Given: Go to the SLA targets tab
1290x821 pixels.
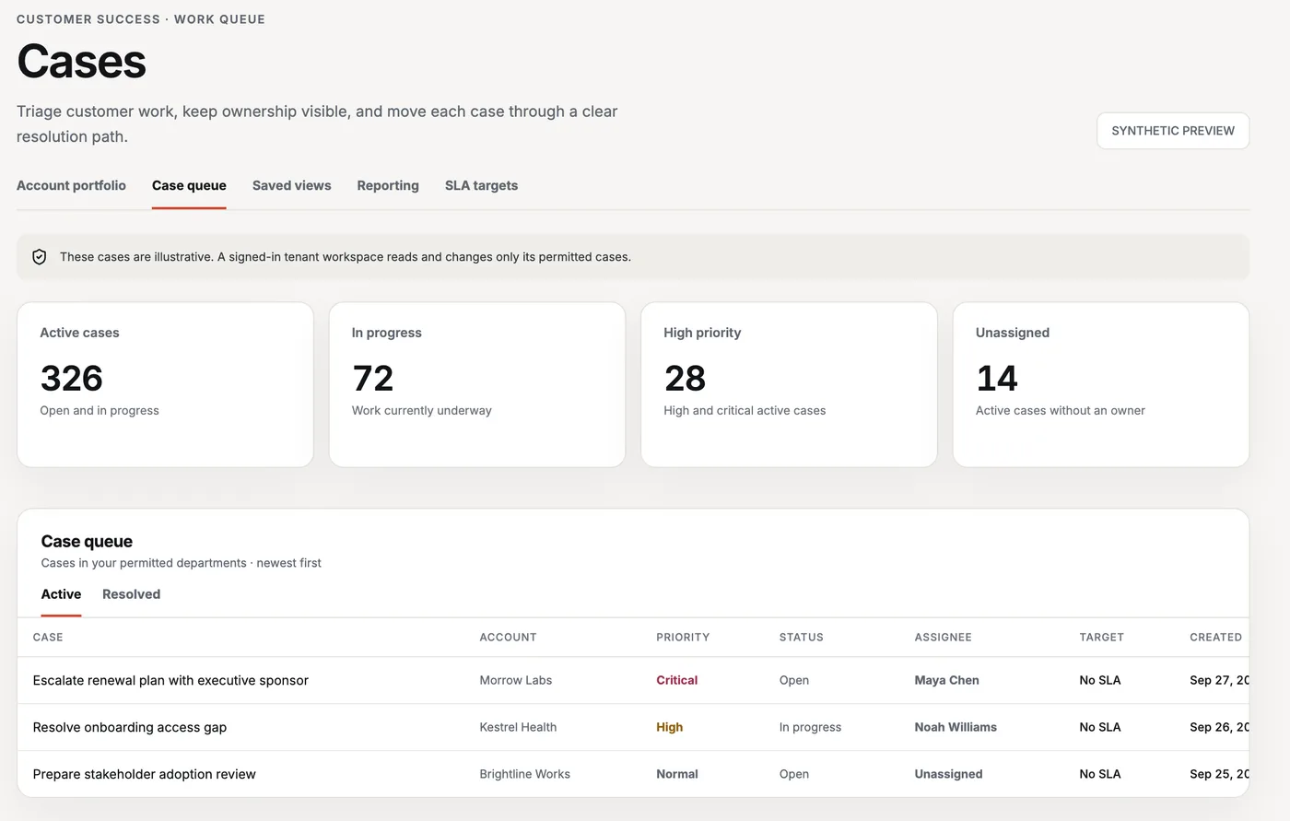Looking at the screenshot, I should 481,185.
